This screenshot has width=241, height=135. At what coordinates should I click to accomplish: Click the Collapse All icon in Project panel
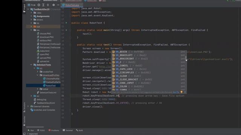pos(48,5)
